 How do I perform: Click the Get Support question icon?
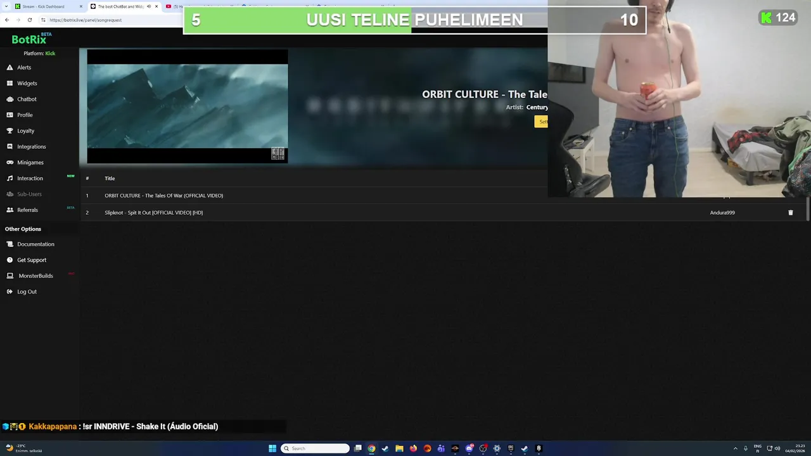click(x=10, y=260)
